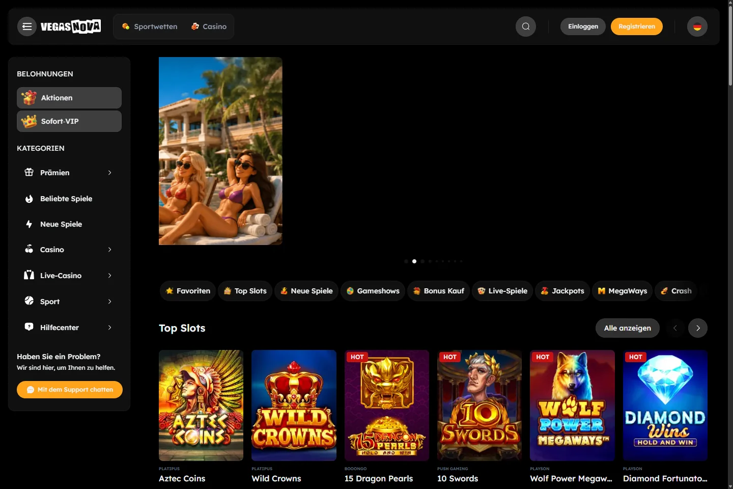Expand the Live-Casino chevron
Screen dimensions: 733x489
click(x=109, y=276)
